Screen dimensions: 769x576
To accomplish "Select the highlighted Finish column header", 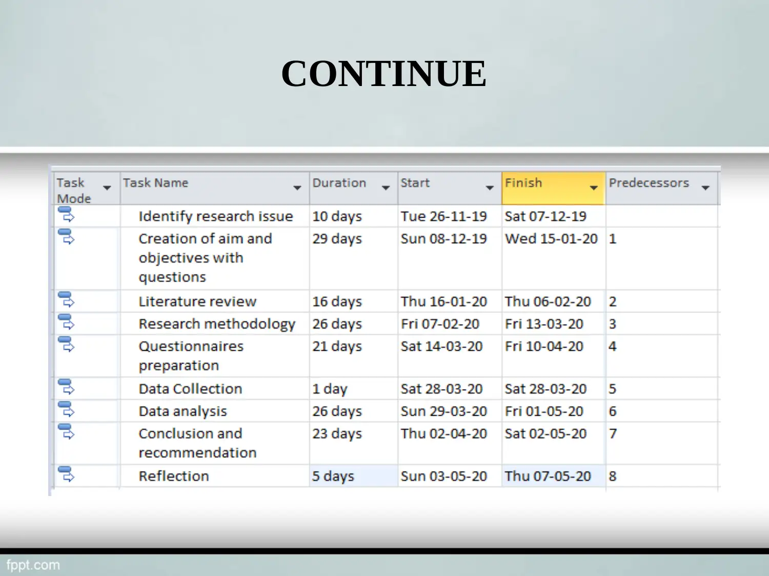I will 554,188.
